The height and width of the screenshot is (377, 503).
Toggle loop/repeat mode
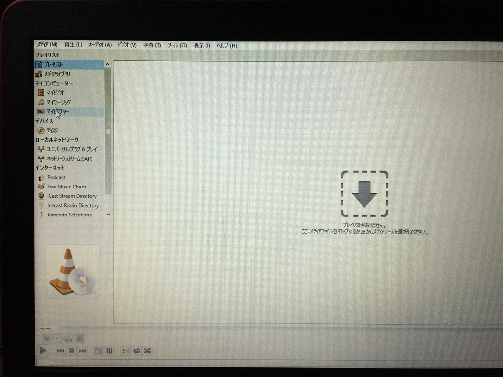[x=137, y=351]
